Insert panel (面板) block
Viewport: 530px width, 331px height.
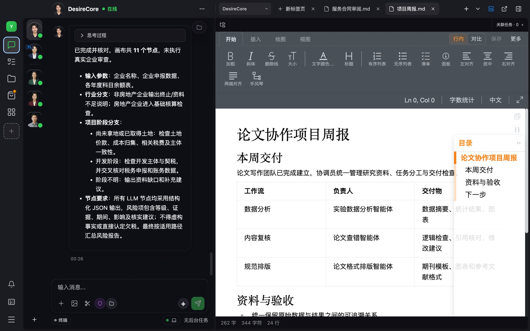pos(446,59)
